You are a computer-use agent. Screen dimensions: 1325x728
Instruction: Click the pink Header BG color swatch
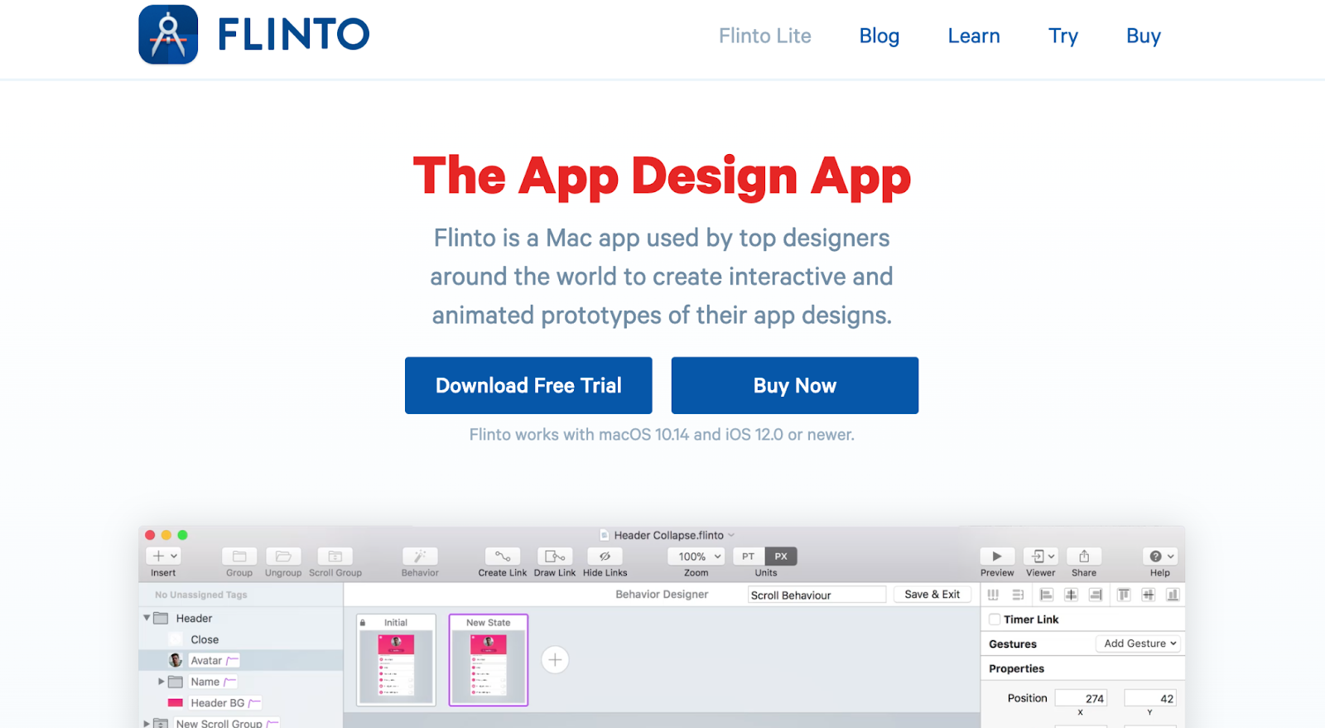(176, 703)
